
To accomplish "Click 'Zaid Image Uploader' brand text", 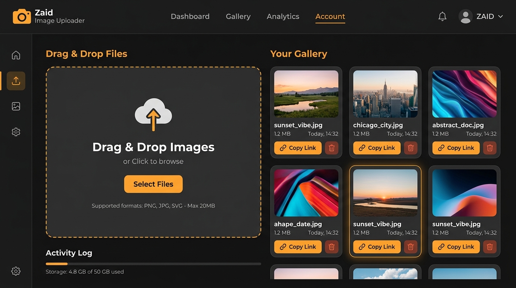I will coord(60,16).
